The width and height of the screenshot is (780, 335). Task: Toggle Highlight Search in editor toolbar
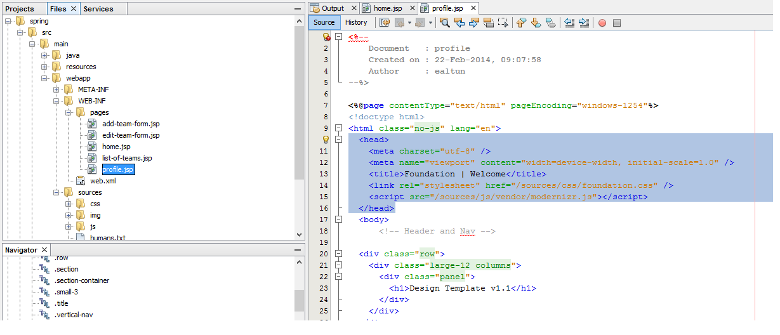[489, 23]
